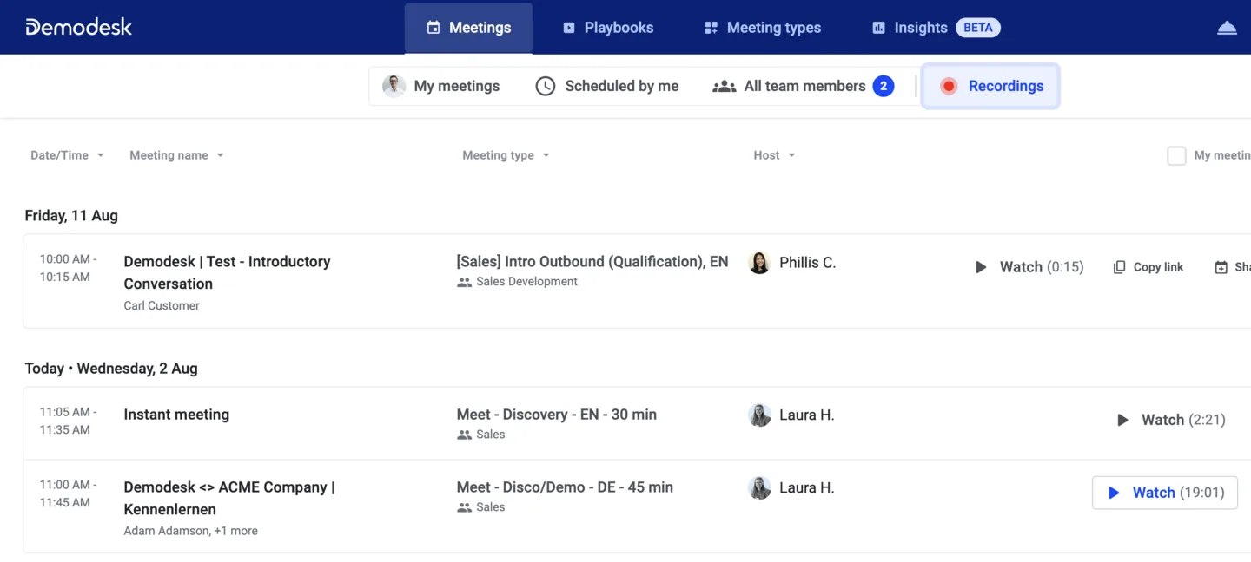Click Meet - Disco/Demo - DE - 45 min
This screenshot has width=1251, height=562.
coord(565,487)
